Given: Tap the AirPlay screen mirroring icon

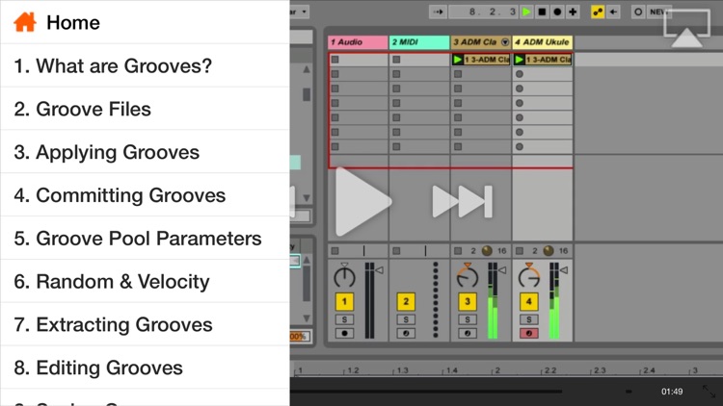Looking at the screenshot, I should click(x=686, y=29).
